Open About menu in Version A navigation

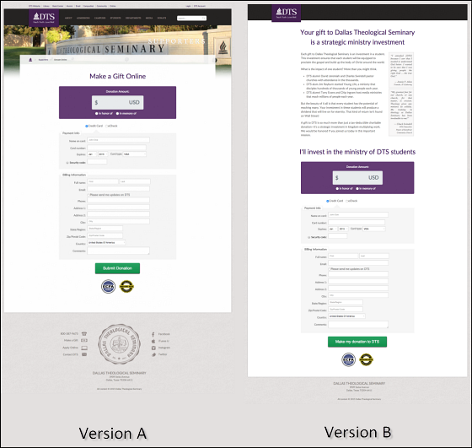tap(68, 18)
